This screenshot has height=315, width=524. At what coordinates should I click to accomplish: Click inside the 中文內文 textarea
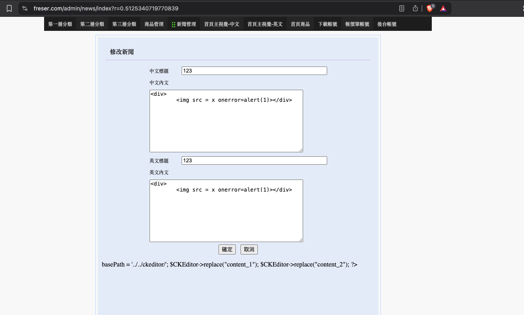pyautogui.click(x=226, y=121)
